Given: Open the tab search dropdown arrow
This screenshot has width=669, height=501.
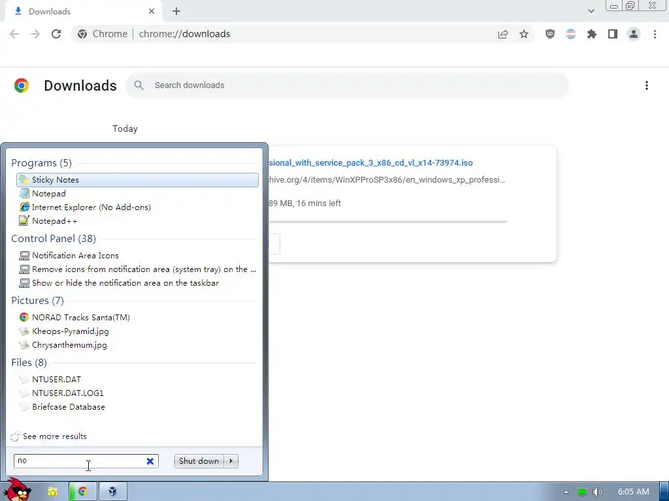Looking at the screenshot, I should pos(591,11).
